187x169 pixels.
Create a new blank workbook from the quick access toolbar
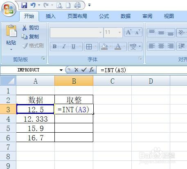(x=68, y=5)
